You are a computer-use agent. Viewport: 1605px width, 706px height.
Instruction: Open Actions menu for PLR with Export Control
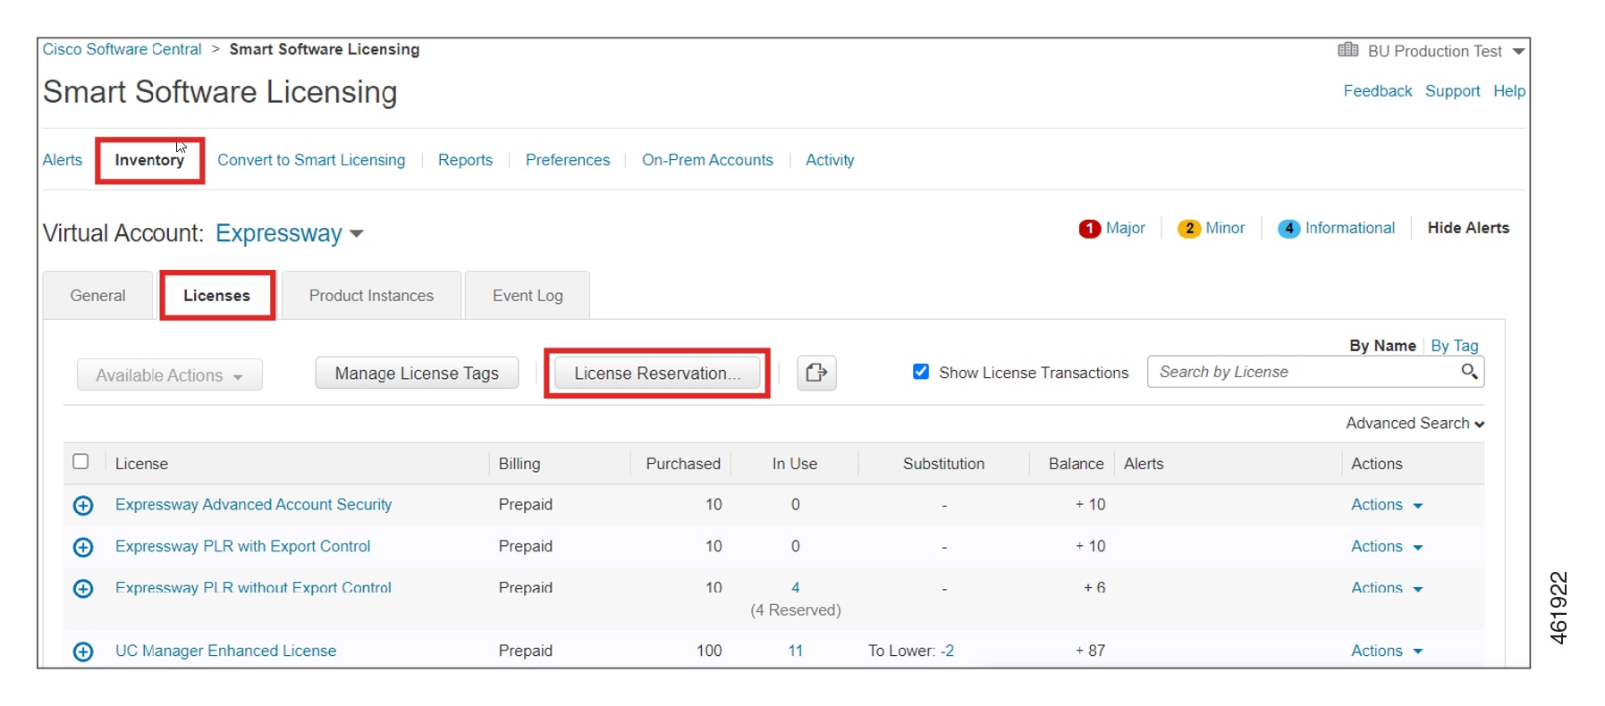[1387, 546]
